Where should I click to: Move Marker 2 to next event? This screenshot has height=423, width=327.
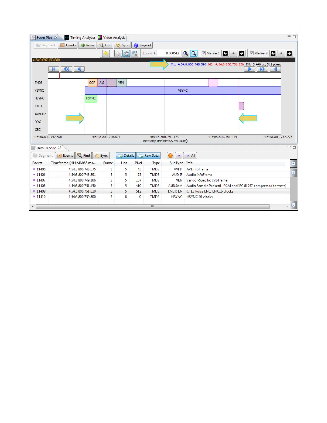(289, 53)
